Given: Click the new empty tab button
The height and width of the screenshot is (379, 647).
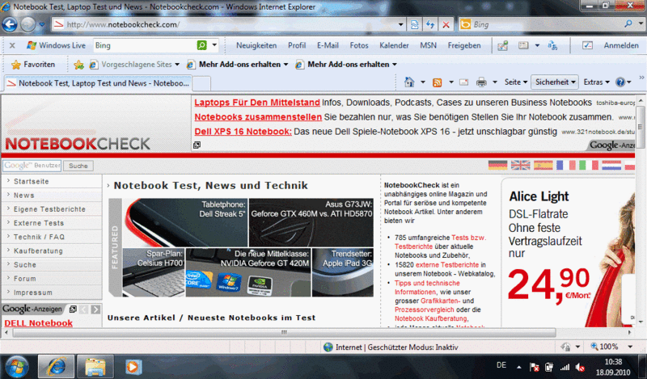Looking at the screenshot, I should point(201,84).
